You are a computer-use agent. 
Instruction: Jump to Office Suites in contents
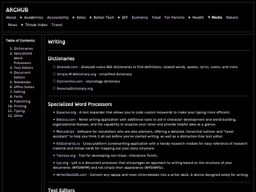pyautogui.click(x=24, y=87)
